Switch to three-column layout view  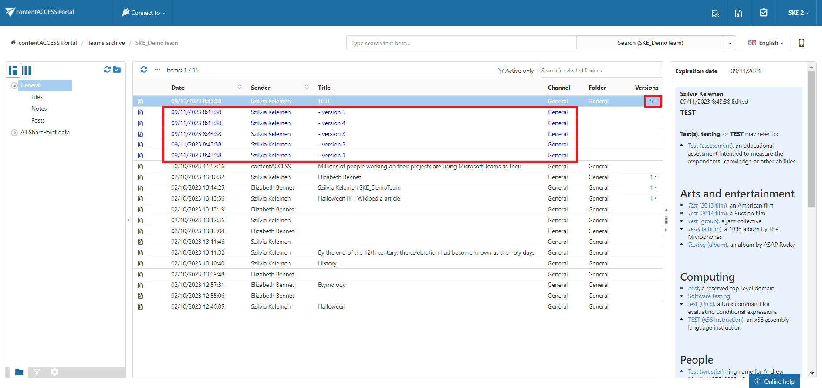pos(27,70)
